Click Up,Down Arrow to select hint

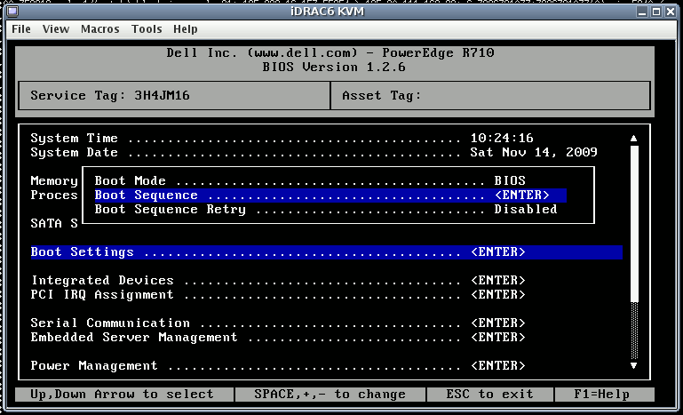(x=122, y=395)
